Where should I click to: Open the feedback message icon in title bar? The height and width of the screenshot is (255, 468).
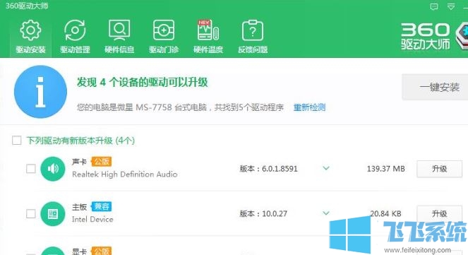tap(434, 6)
